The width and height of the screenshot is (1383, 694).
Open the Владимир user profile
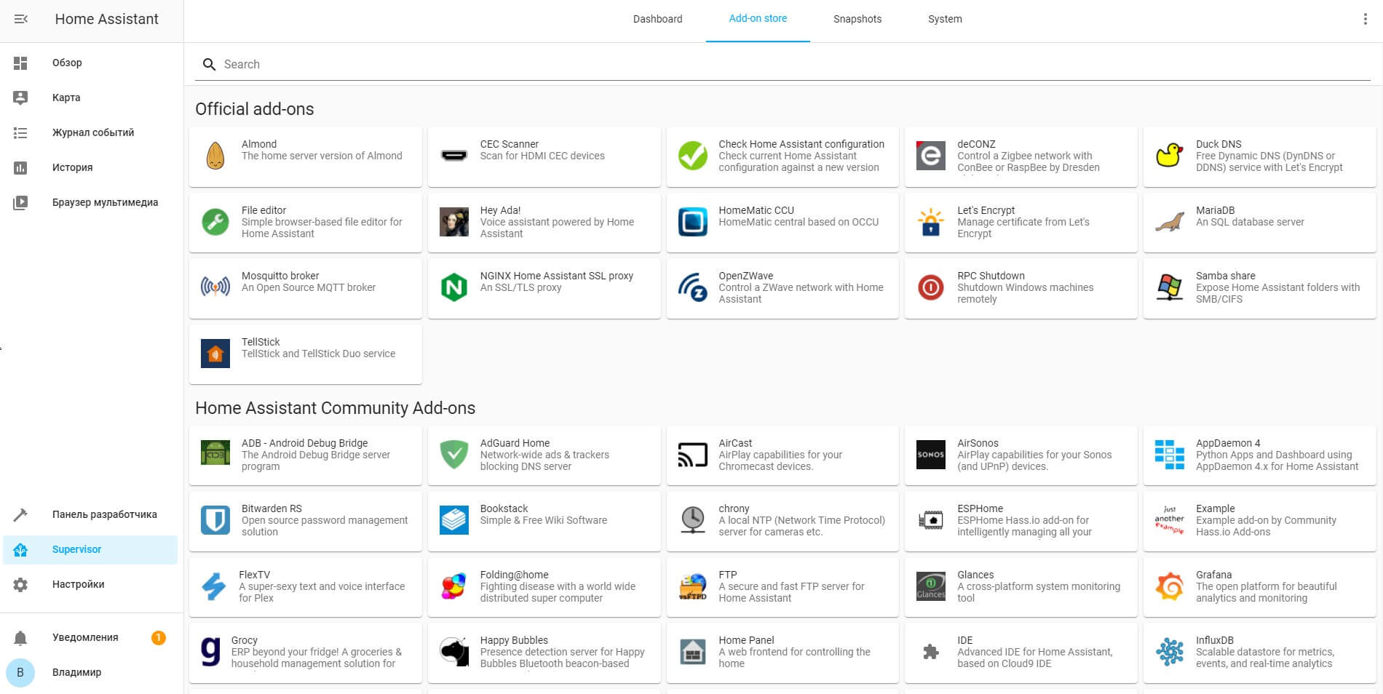click(x=76, y=672)
